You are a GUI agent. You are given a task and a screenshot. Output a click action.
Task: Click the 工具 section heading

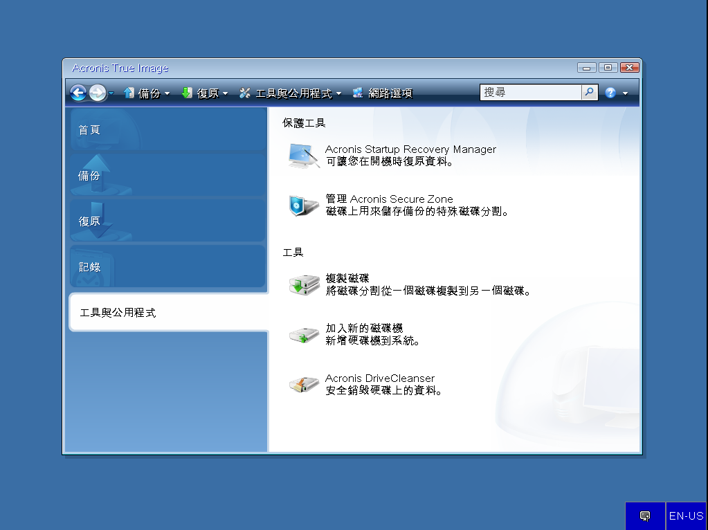293,253
